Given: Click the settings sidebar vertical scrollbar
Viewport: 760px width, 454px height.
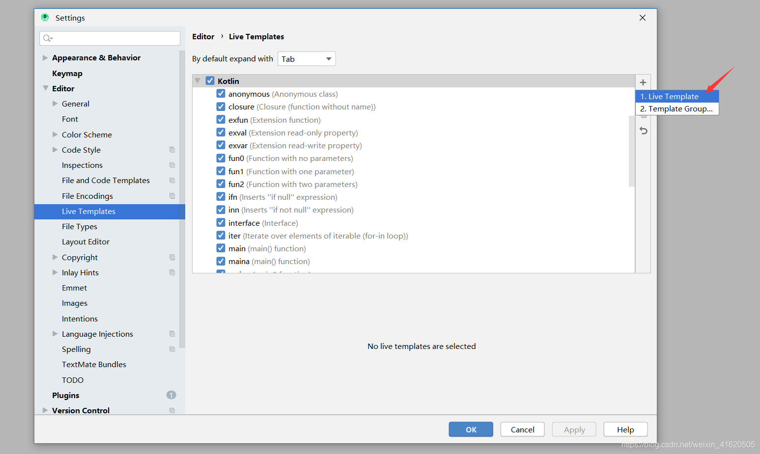Looking at the screenshot, I should click(x=182, y=199).
